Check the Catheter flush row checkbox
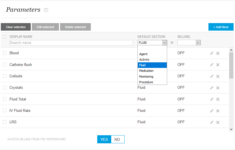 pyautogui.click(x=5, y=65)
